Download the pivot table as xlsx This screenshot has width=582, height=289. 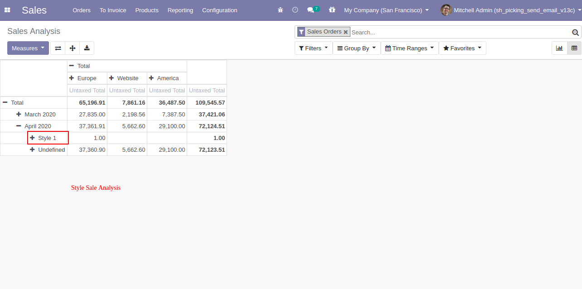pyautogui.click(x=87, y=48)
